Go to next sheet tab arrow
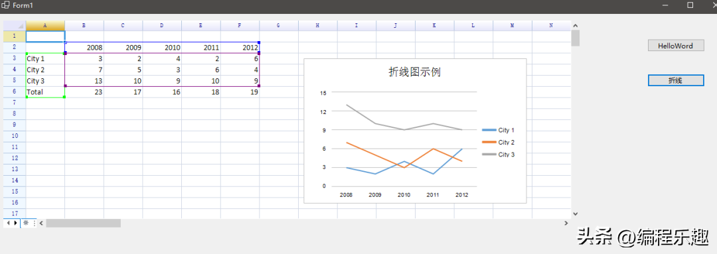Screen dimensions: 717x254 pos(15,223)
